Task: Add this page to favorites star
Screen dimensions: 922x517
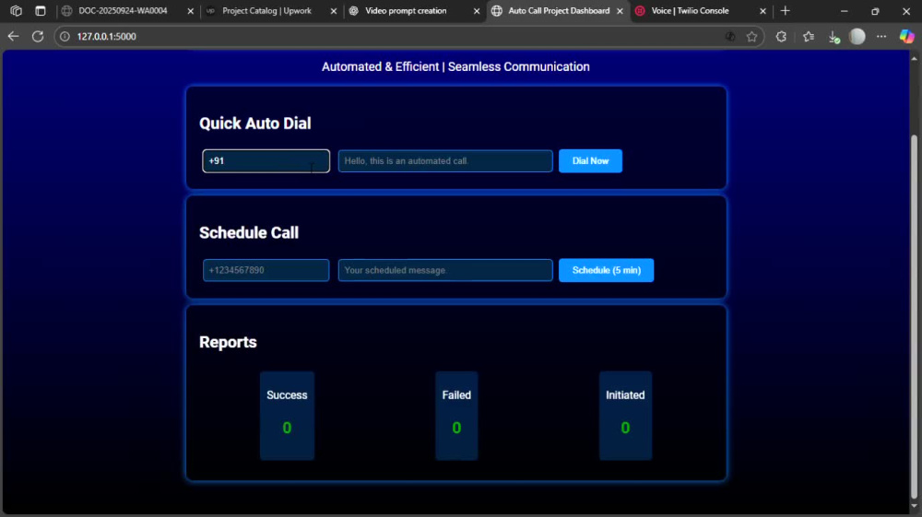Action: pyautogui.click(x=751, y=37)
